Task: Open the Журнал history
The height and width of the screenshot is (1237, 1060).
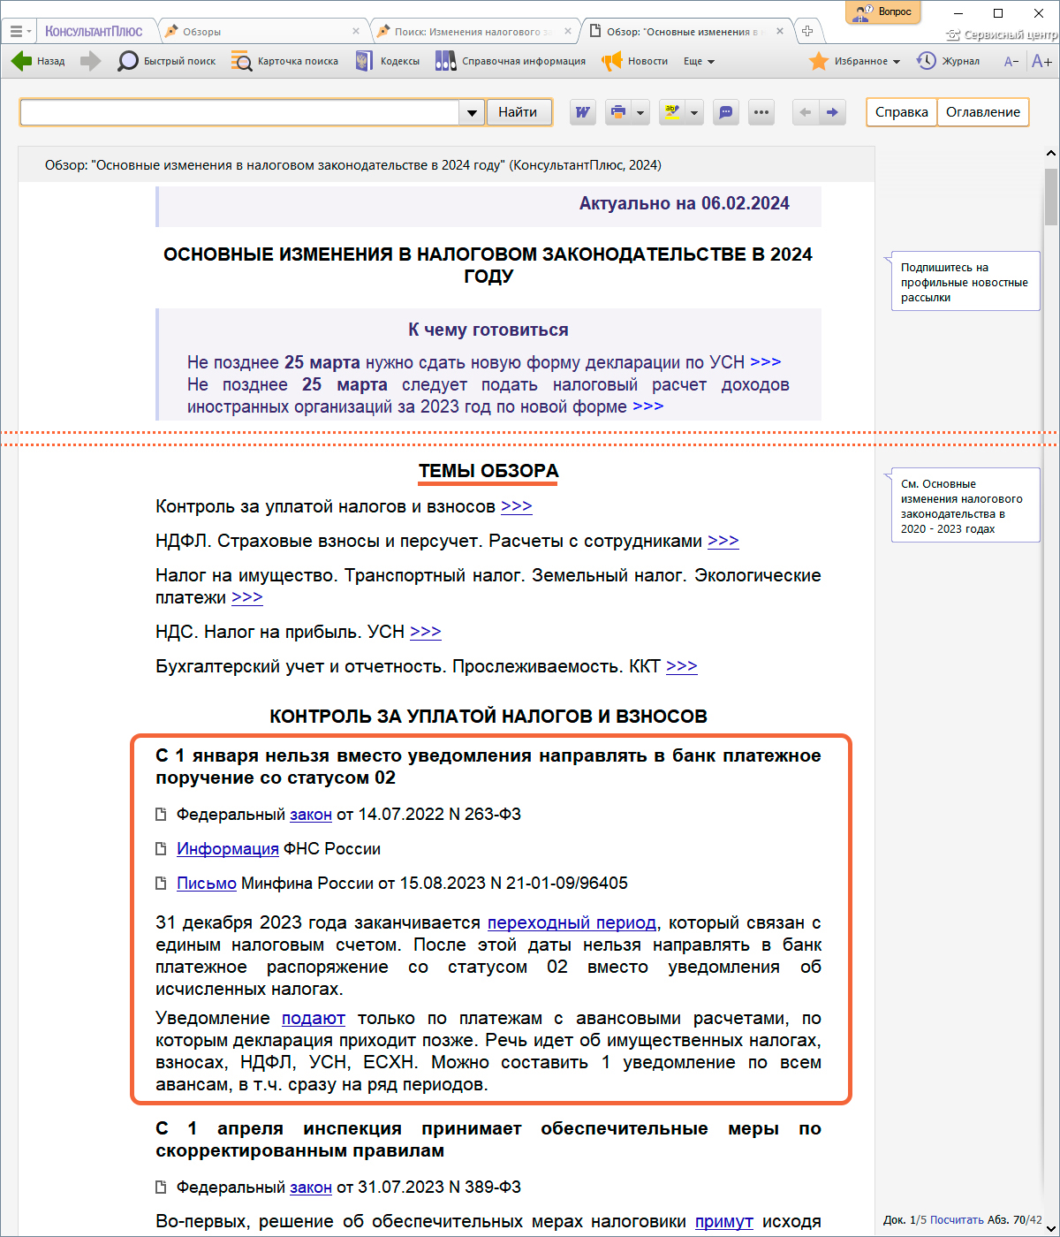Action: coord(948,61)
